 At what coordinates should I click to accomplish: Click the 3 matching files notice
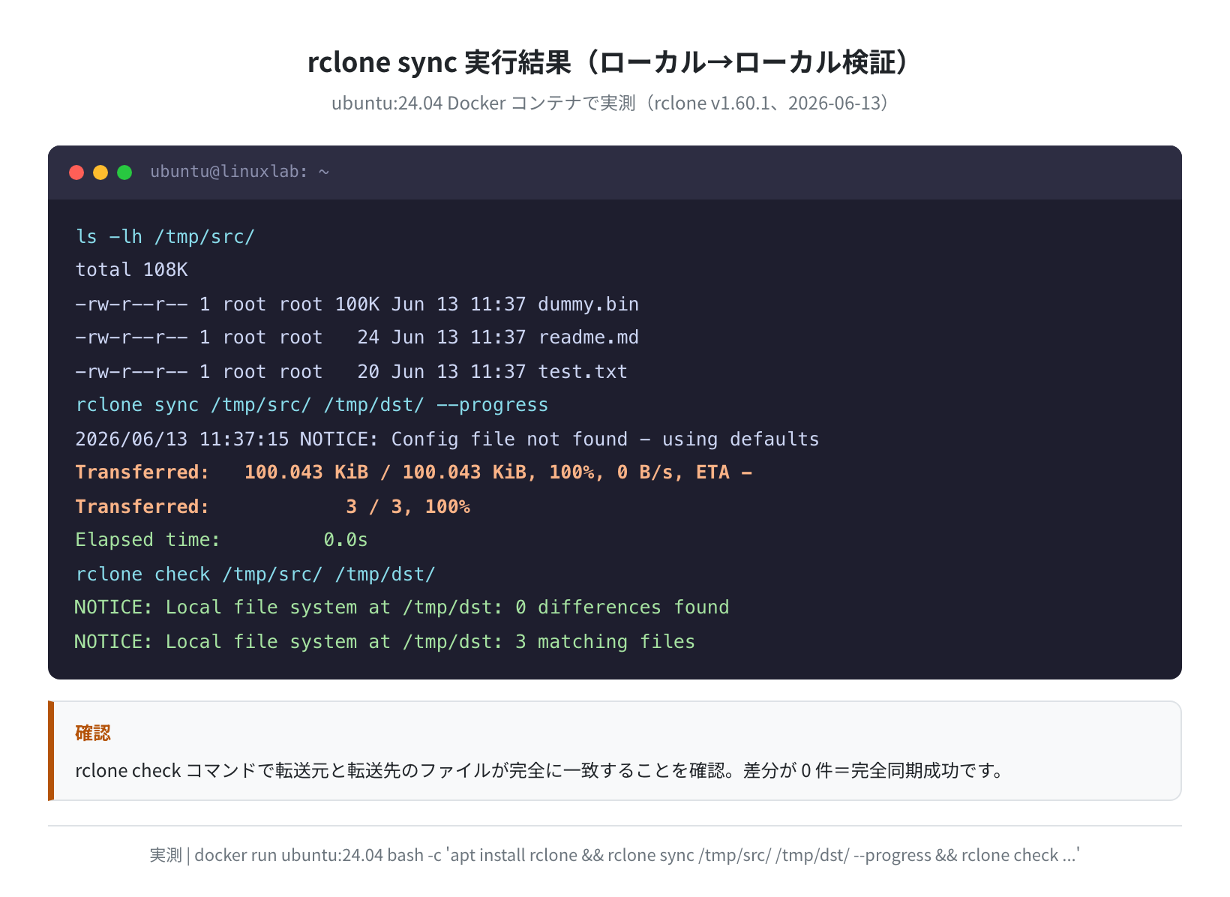click(x=385, y=642)
